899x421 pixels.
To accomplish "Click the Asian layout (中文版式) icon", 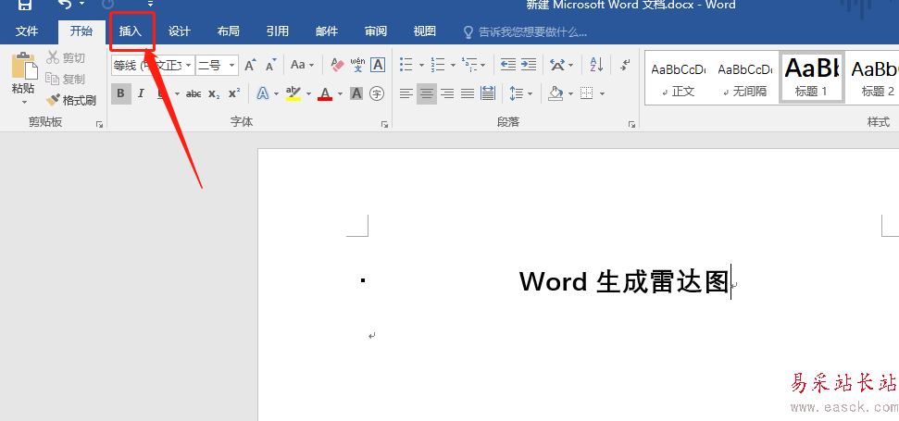I will pos(557,65).
